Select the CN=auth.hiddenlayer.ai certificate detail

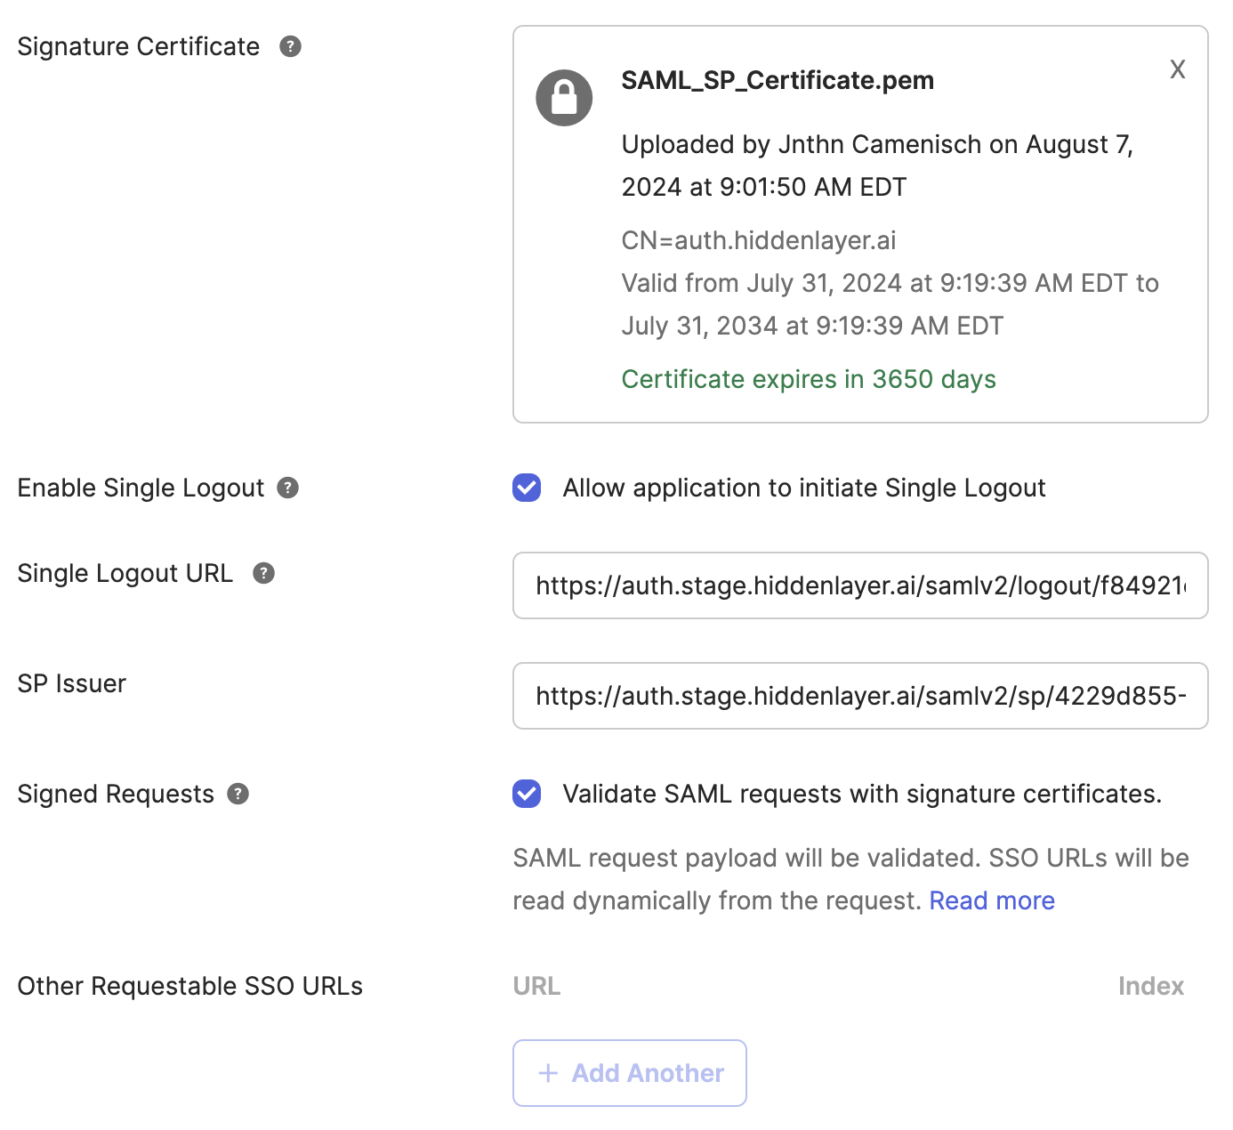coord(758,239)
